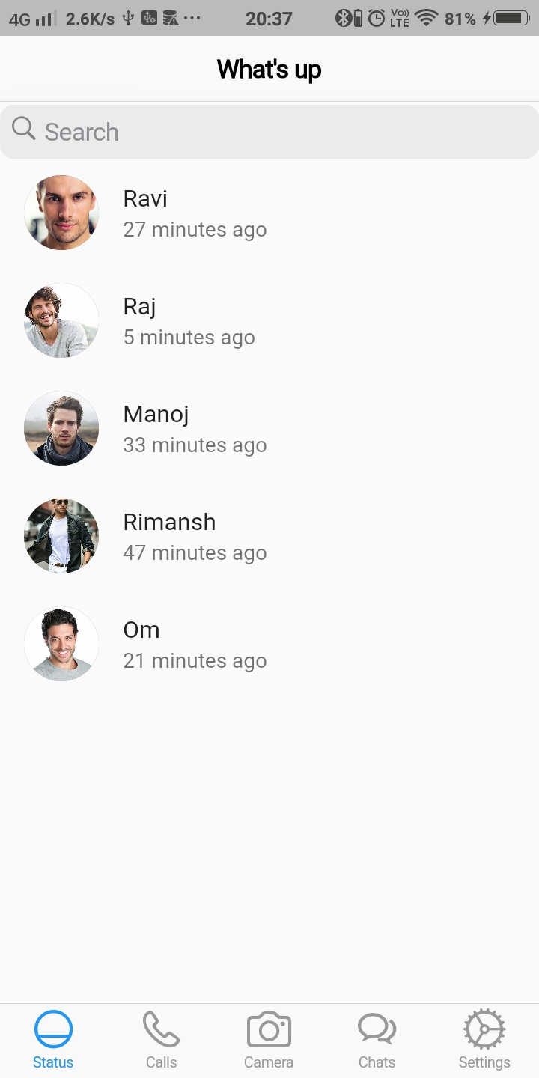Open the Camera tab icon

(269, 1029)
